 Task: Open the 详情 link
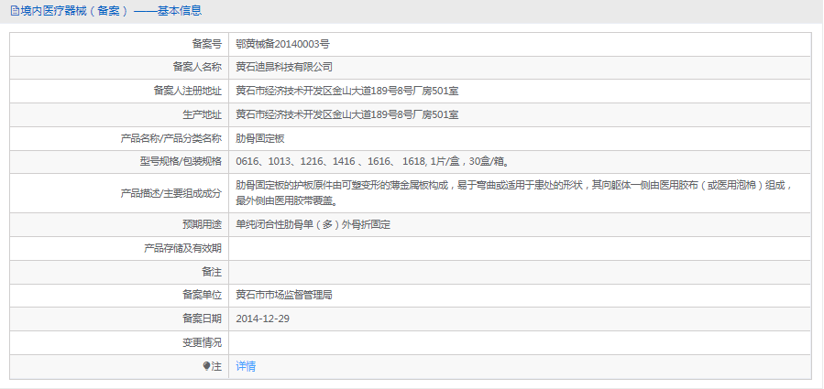click(246, 366)
